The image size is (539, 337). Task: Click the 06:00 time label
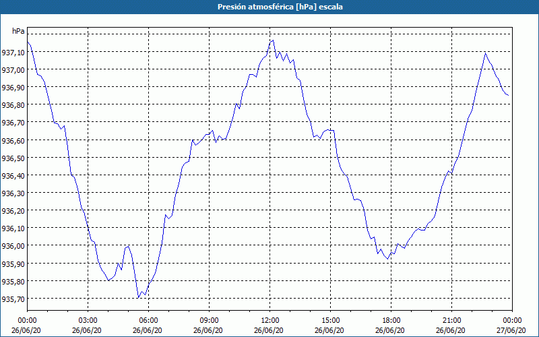pos(148,321)
